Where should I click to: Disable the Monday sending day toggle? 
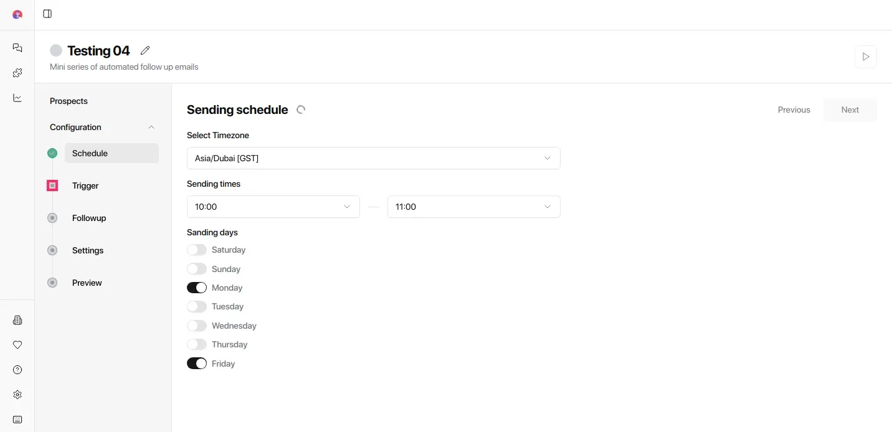(x=197, y=288)
